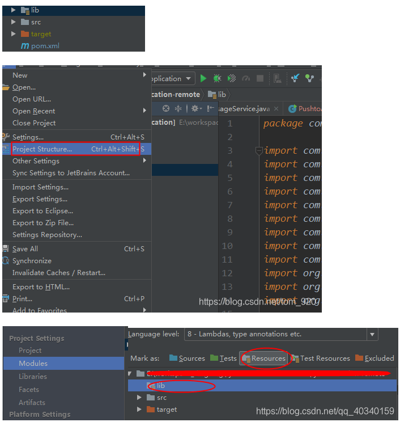The height and width of the screenshot is (422, 400).
Task: Click the Debug bug icon
Action: point(217,78)
